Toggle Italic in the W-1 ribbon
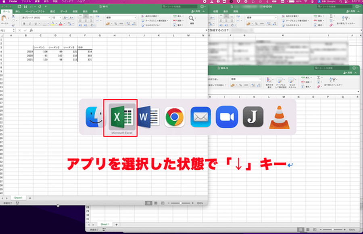The image size is (363, 234). click(x=30, y=24)
